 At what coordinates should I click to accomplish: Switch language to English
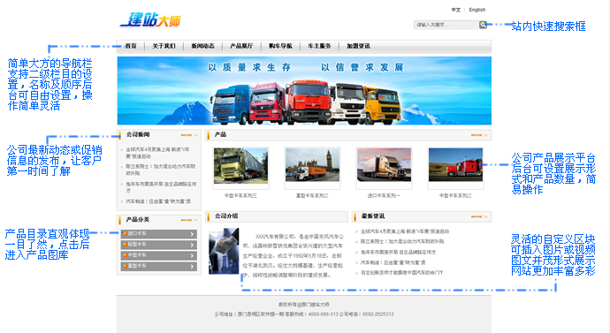[x=477, y=10]
